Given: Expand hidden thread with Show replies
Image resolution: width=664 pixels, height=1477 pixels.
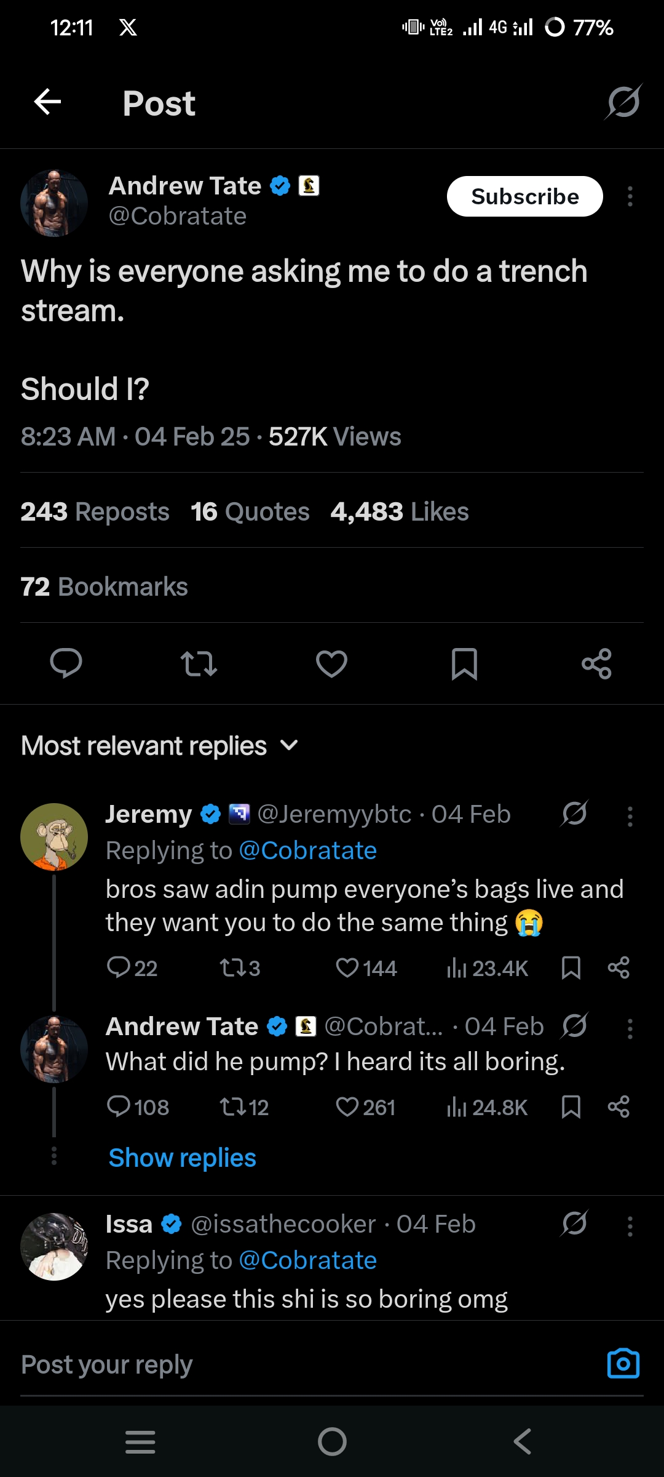Looking at the screenshot, I should (x=182, y=1158).
